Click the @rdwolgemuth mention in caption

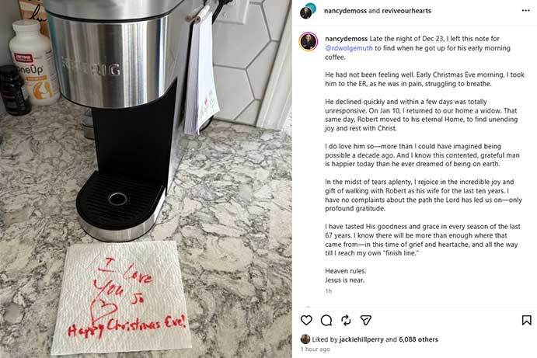point(349,48)
